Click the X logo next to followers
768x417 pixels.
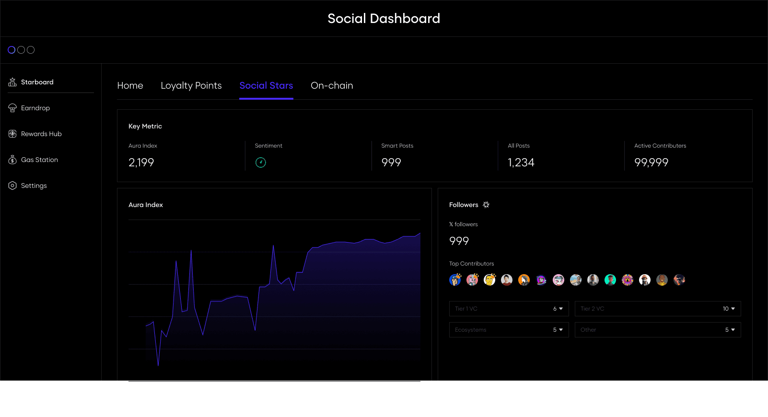tap(451, 224)
